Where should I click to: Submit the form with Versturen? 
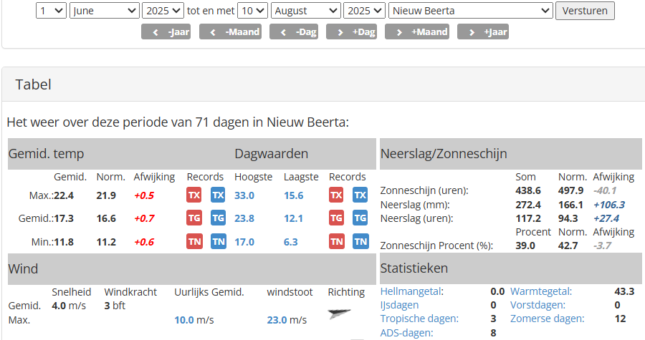click(x=585, y=11)
